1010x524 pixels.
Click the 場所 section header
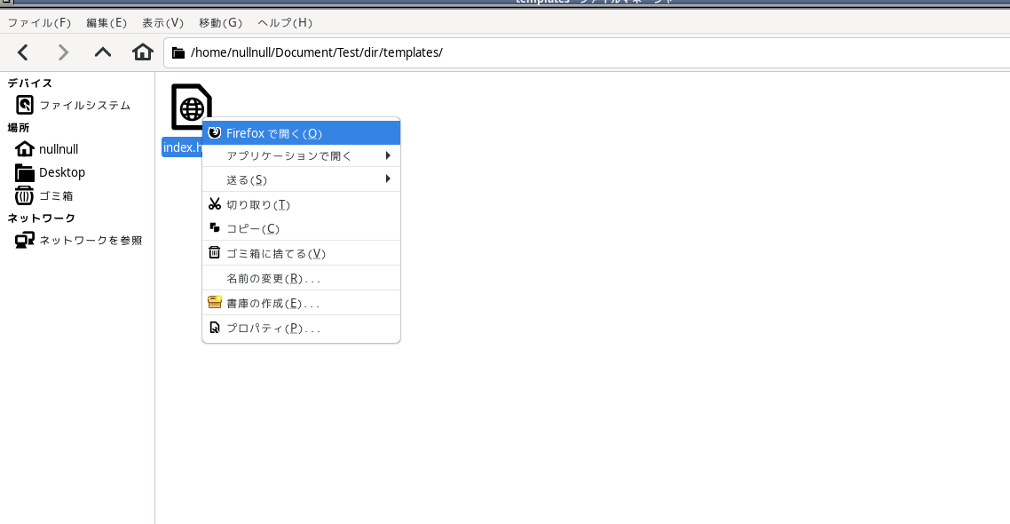point(19,127)
